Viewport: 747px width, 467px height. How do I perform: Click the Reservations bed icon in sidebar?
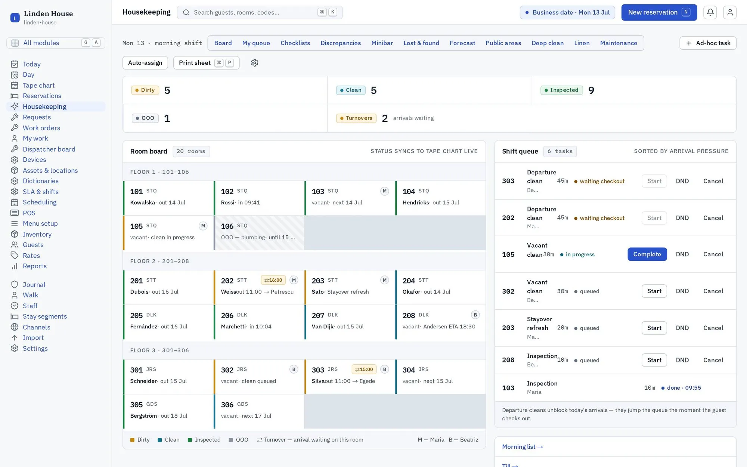pyautogui.click(x=15, y=96)
